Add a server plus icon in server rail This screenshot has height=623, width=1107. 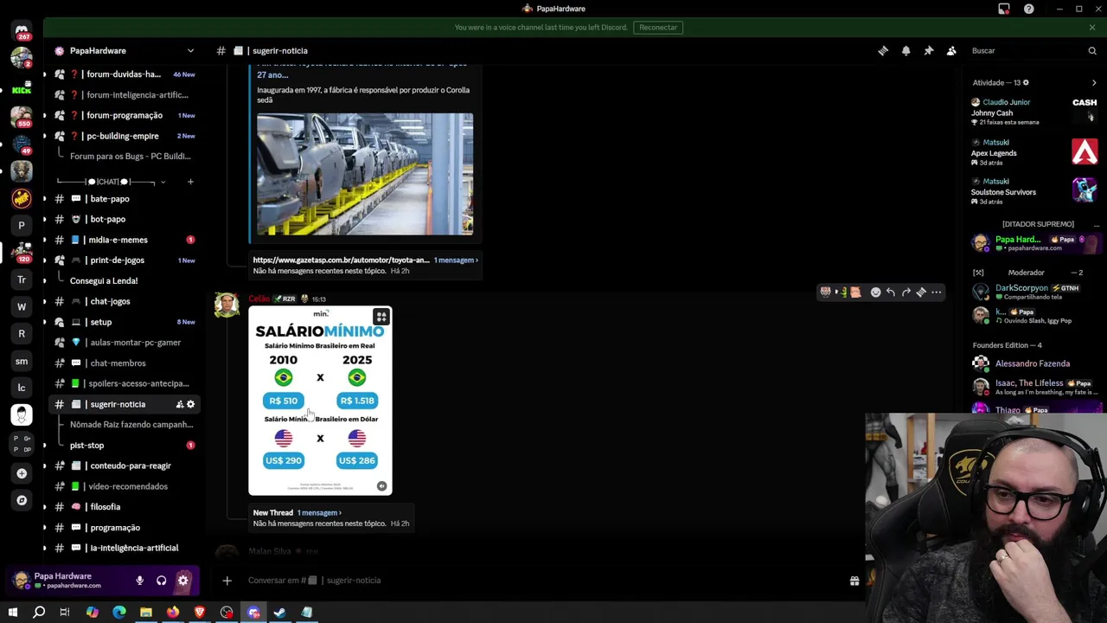coord(22,473)
